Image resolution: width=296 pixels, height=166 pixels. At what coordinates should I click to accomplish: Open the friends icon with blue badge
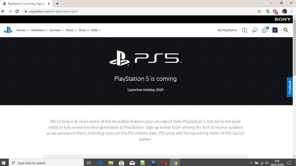(x=265, y=30)
